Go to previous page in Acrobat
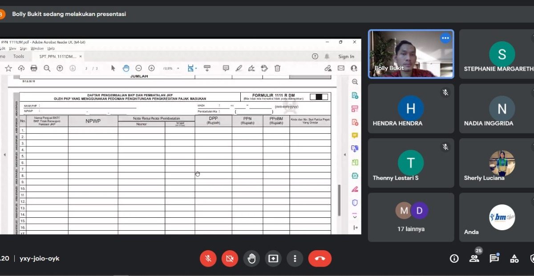 tap(60, 68)
